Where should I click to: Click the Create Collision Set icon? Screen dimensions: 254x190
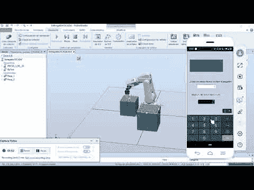coord(8,37)
